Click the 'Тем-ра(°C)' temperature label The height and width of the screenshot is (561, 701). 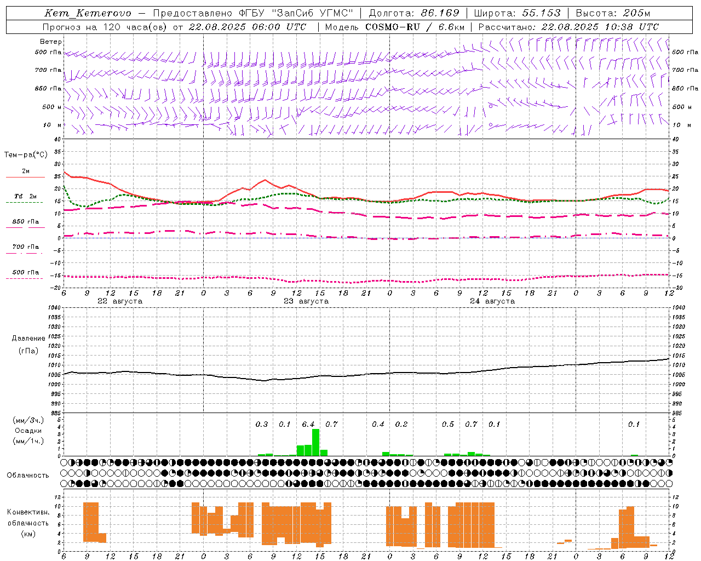click(26, 155)
